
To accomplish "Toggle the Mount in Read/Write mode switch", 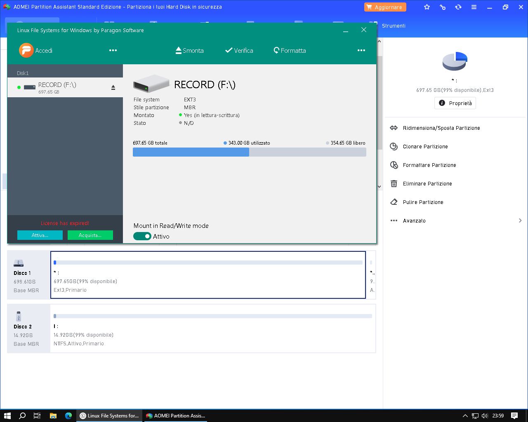I will [x=142, y=236].
